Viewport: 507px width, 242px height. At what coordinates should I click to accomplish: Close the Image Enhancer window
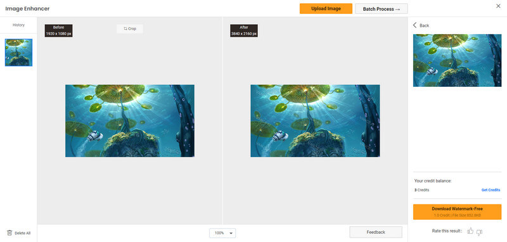498,6
